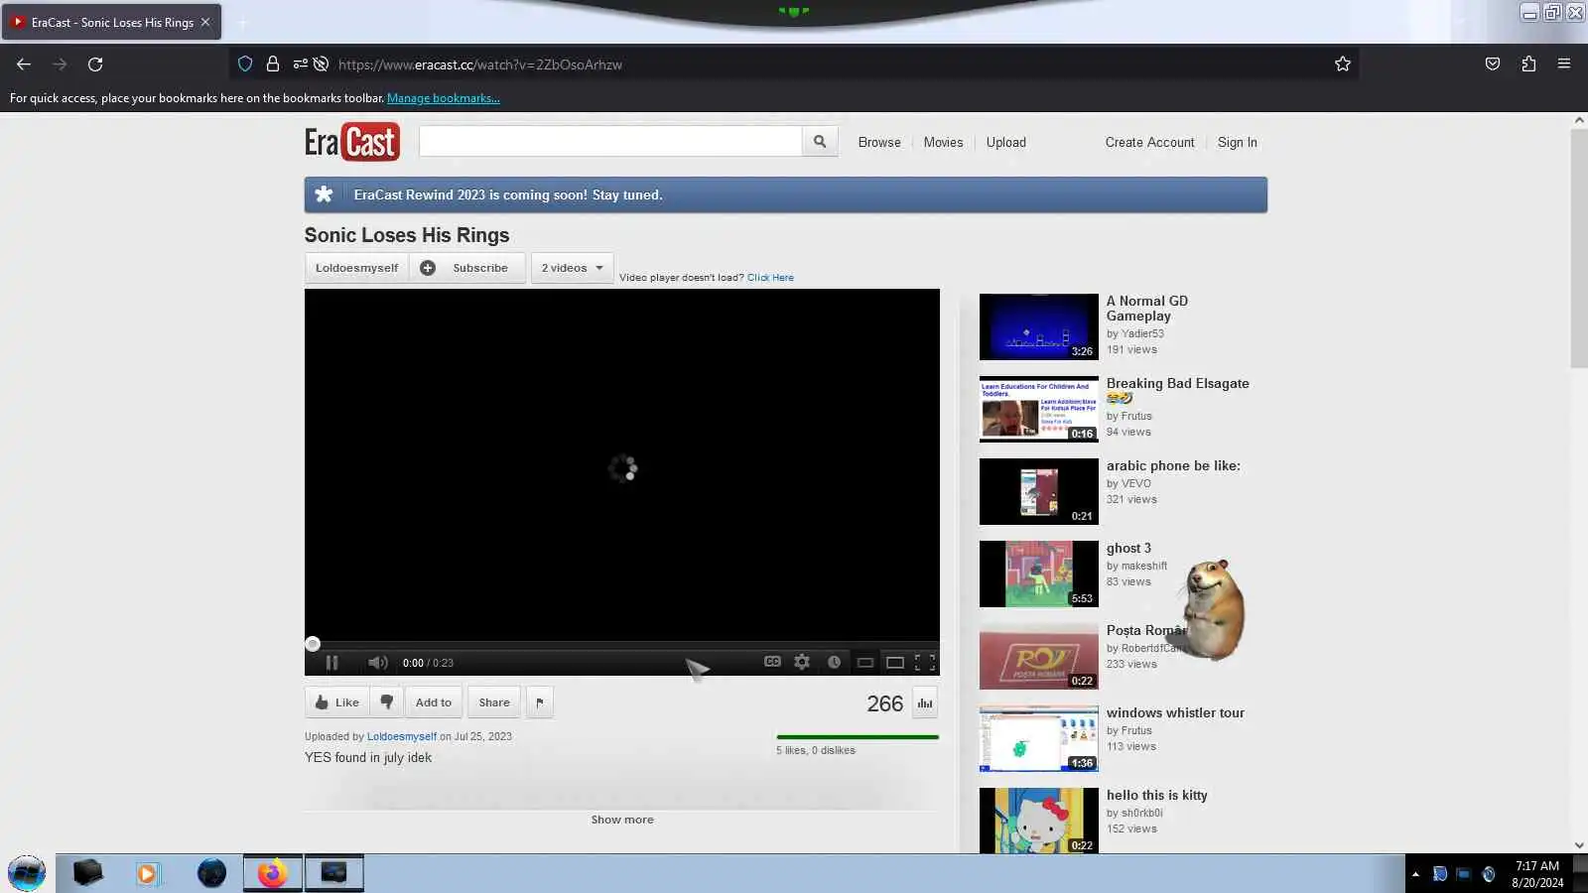Open permissions icon in address bar

[x=300, y=64]
